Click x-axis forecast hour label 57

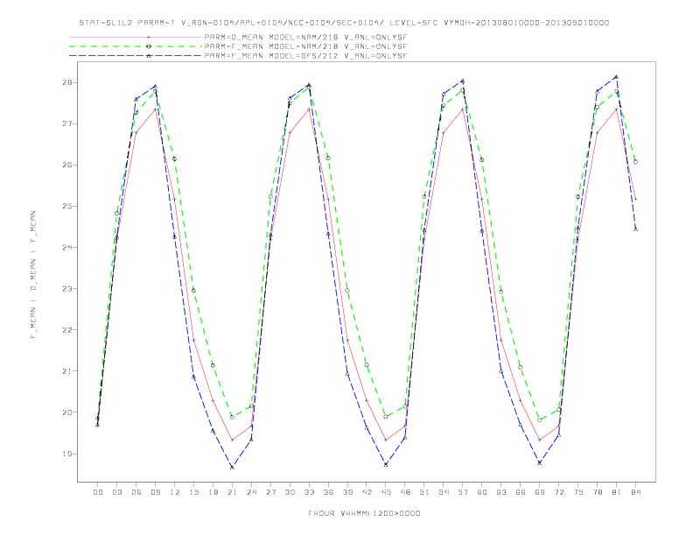point(463,492)
